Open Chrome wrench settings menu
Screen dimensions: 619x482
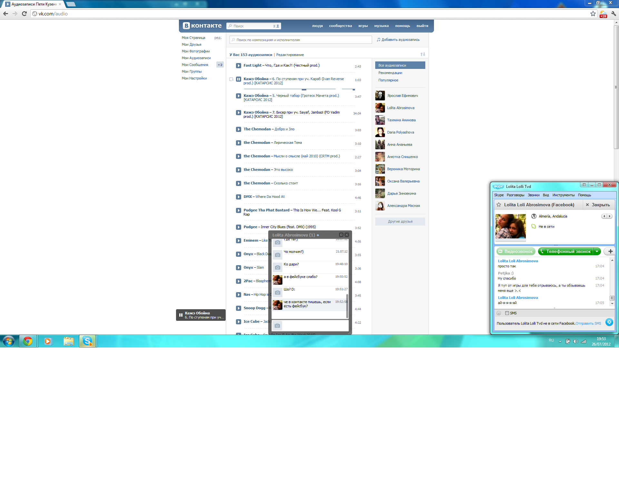click(x=614, y=14)
